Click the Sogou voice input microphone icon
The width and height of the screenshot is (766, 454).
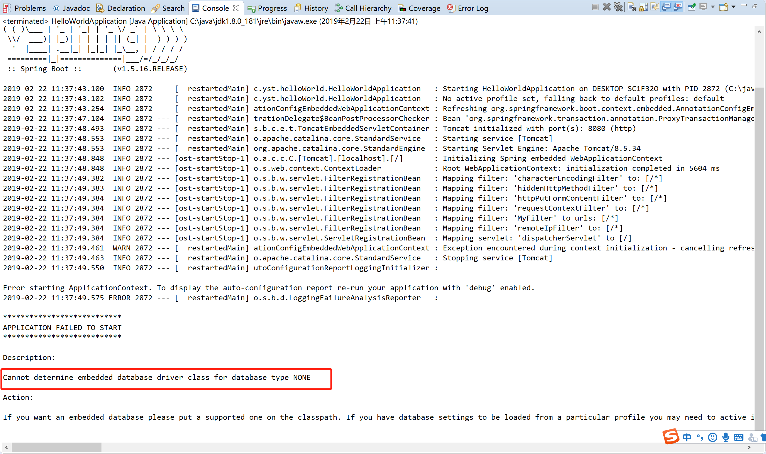click(725, 438)
